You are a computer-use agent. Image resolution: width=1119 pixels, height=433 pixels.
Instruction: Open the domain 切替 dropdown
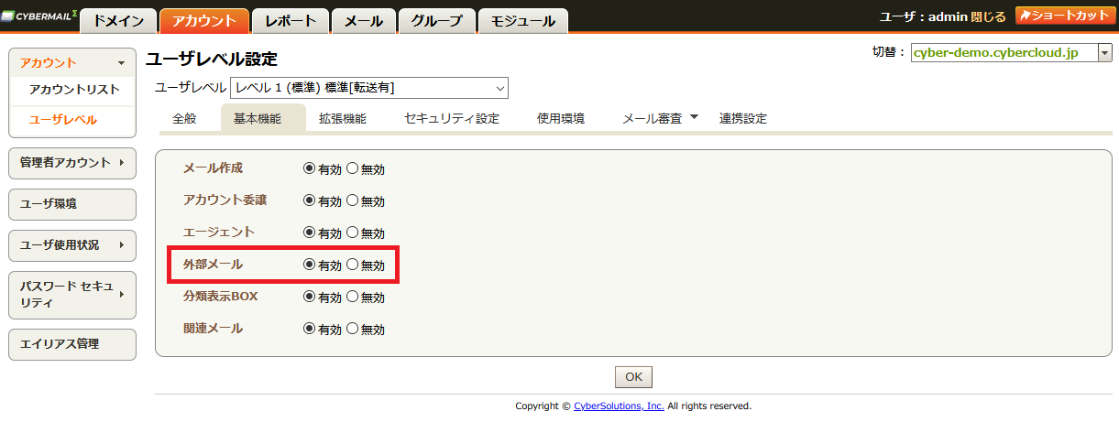(1105, 53)
